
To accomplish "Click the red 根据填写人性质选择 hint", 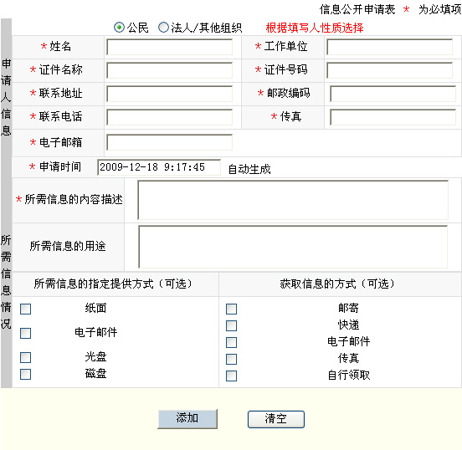I will click(x=315, y=28).
